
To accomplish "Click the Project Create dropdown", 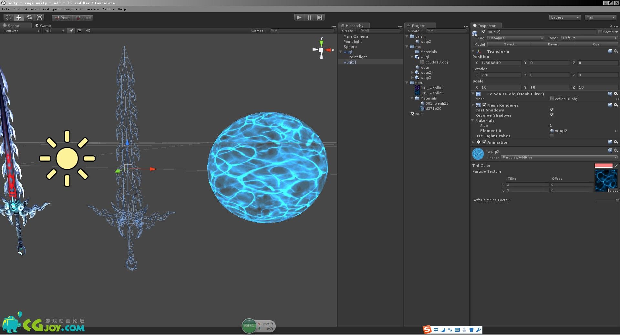I will [x=415, y=31].
